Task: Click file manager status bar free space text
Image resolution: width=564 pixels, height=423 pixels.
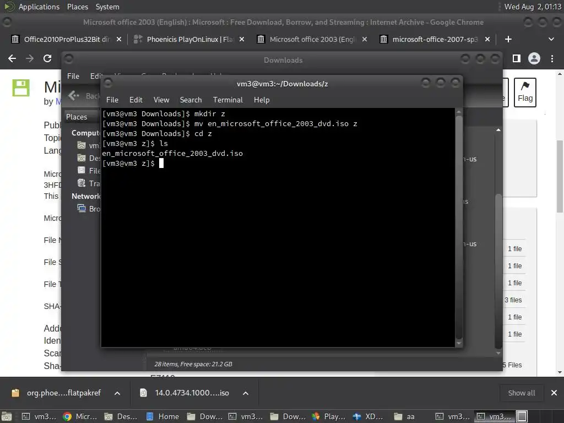Action: (193, 364)
